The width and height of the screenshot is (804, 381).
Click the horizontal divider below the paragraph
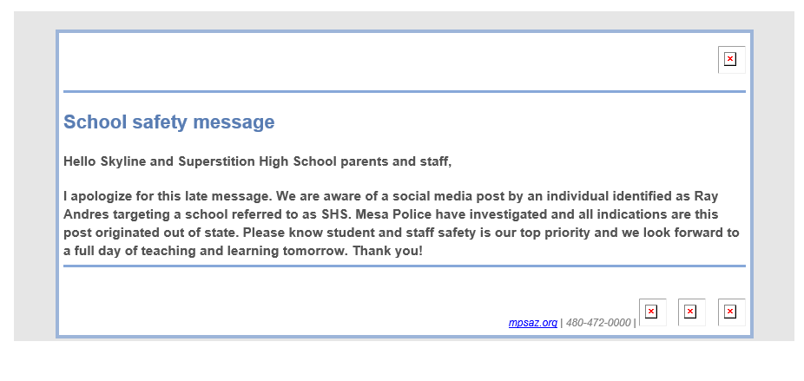404,266
